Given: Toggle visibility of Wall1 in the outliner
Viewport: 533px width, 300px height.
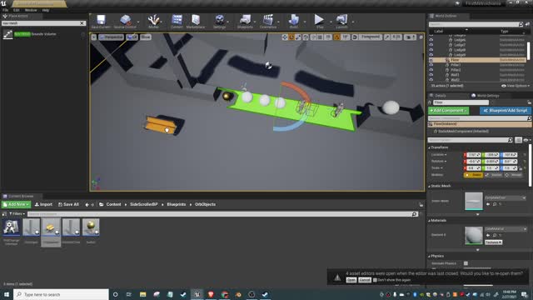Looking at the screenshot, I should (x=431, y=75).
